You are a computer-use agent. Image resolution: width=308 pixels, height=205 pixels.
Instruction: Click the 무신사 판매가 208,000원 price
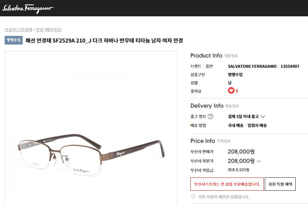click(241, 152)
